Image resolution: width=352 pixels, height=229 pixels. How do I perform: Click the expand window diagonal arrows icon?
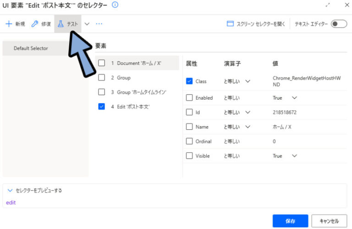click(328, 5)
